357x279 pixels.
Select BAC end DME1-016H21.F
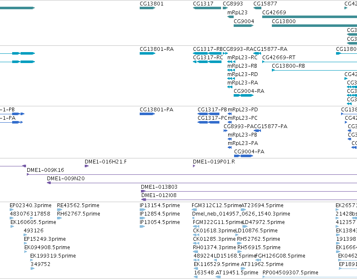pos(86,166)
